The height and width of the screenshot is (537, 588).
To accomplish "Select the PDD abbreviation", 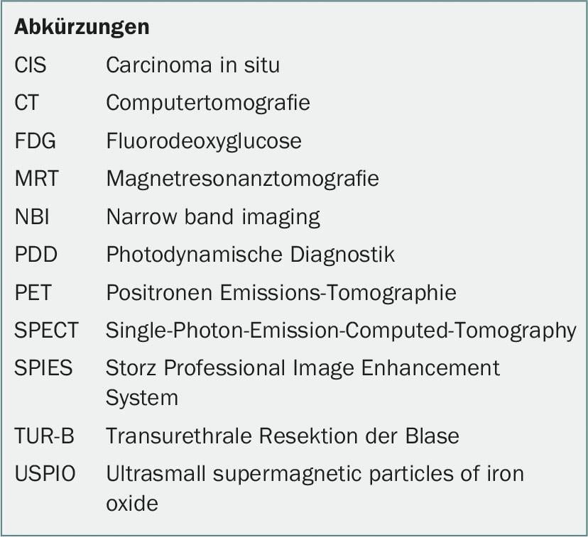I will [x=36, y=254].
